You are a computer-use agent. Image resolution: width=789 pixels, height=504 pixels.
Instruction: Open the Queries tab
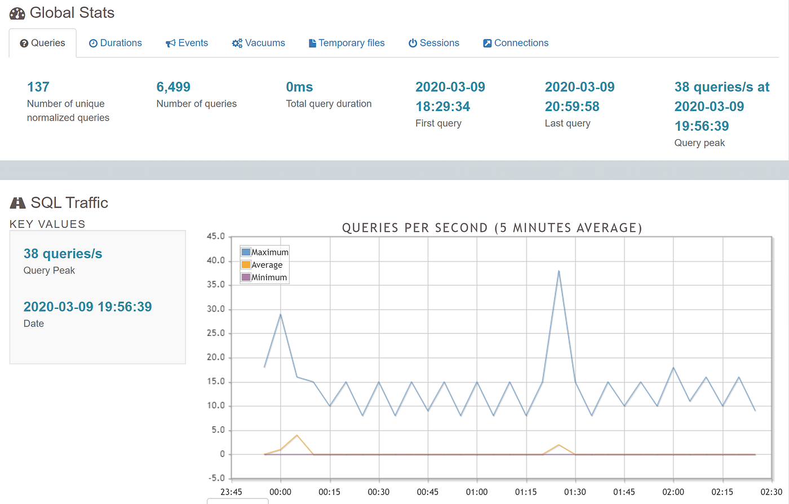click(42, 43)
